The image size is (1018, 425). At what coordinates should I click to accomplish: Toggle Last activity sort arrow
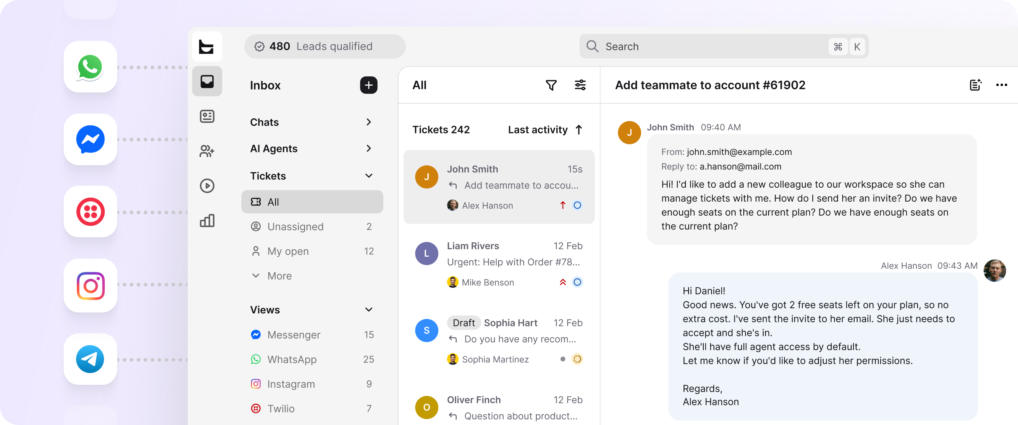[x=578, y=130]
